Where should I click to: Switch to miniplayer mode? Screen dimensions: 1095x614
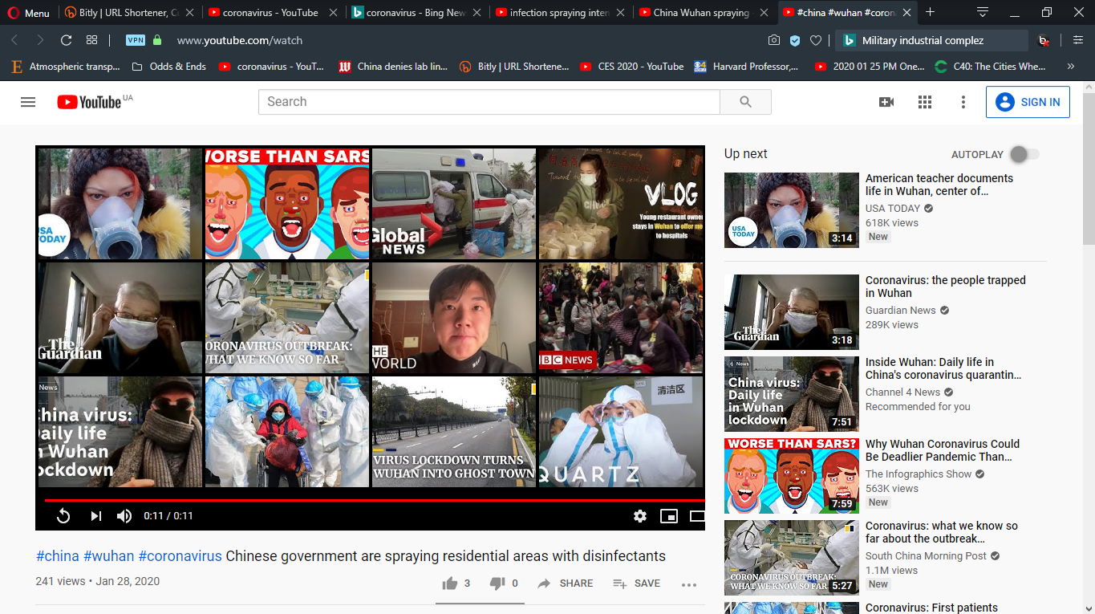[x=669, y=516]
